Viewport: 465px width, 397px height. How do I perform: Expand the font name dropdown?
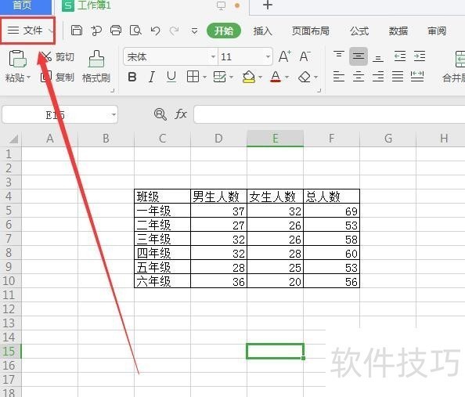(213, 56)
